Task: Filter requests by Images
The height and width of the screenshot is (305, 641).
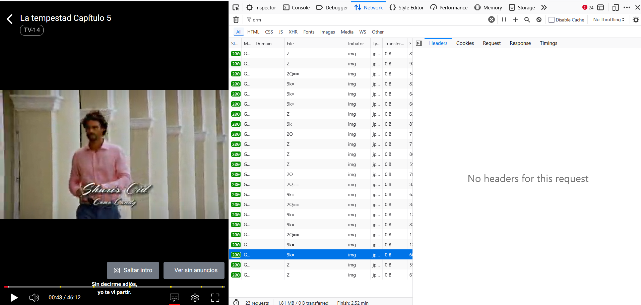Action: 328,32
